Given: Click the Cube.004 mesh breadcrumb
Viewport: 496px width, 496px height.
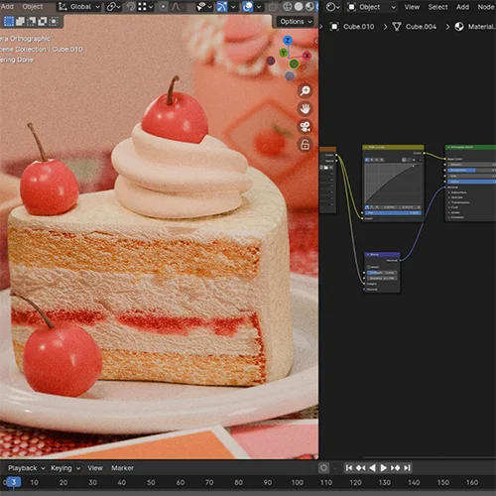Looking at the screenshot, I should click(415, 27).
